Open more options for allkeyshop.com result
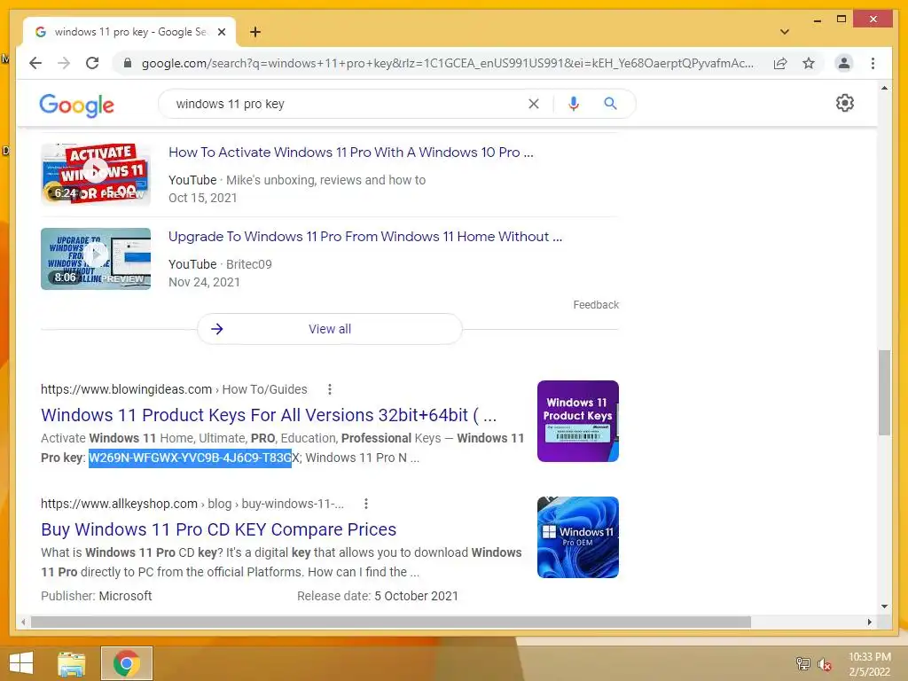Image resolution: width=908 pixels, height=681 pixels. pos(366,504)
